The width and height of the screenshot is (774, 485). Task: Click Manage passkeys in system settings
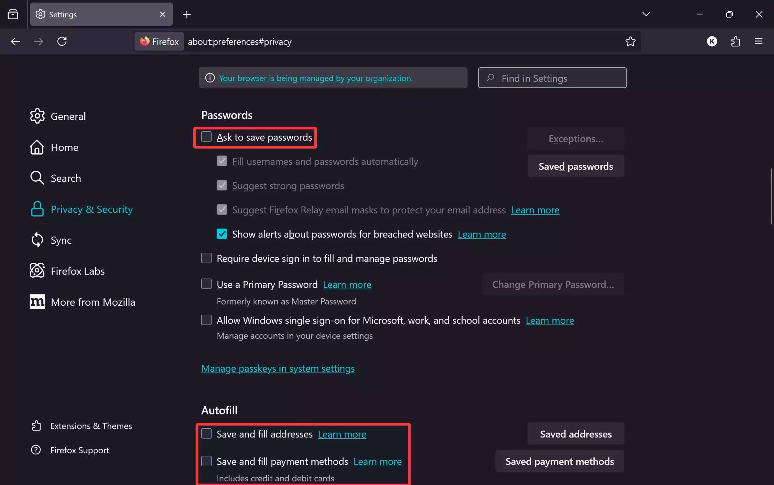tap(278, 368)
